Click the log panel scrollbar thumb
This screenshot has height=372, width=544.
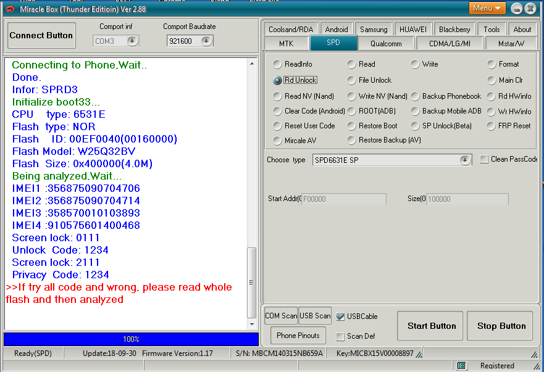251,283
